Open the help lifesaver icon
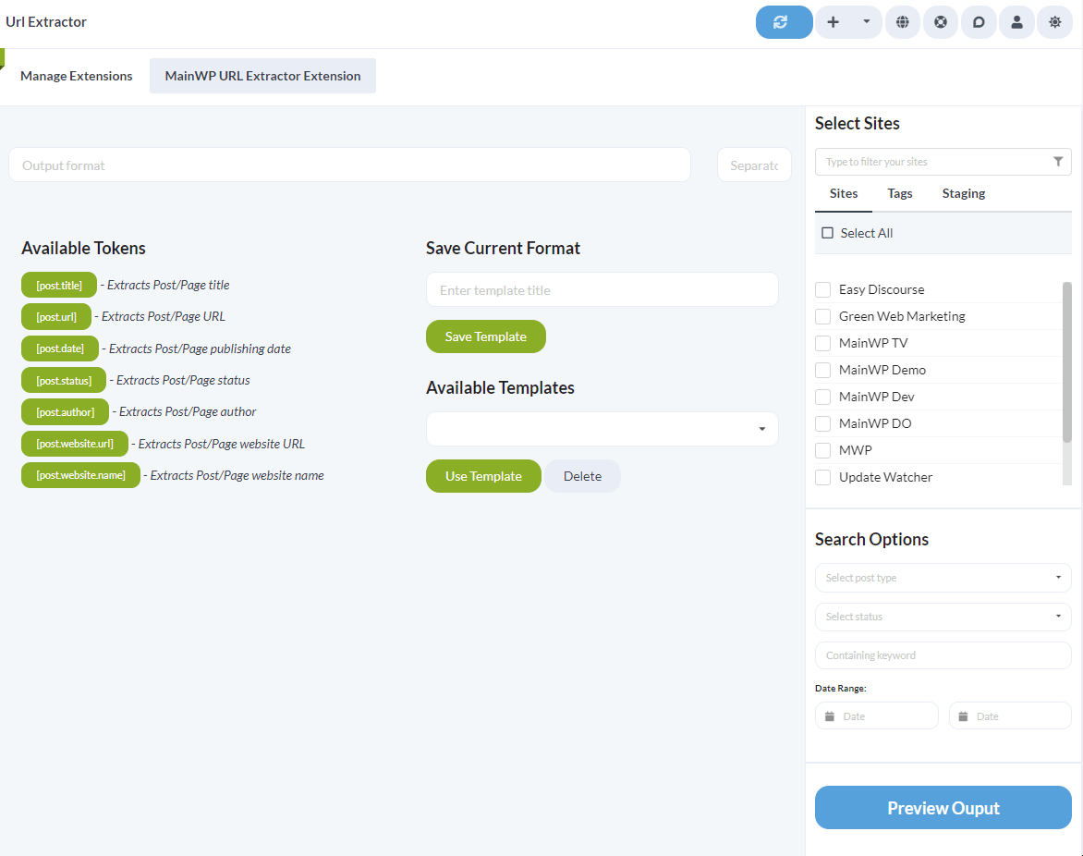1083x856 pixels. [x=941, y=21]
